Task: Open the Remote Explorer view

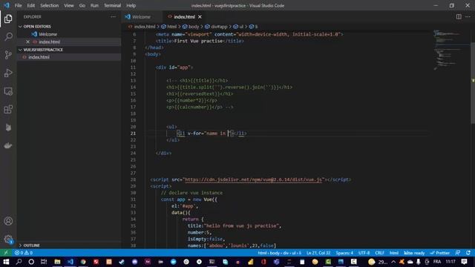Action: 8,91
